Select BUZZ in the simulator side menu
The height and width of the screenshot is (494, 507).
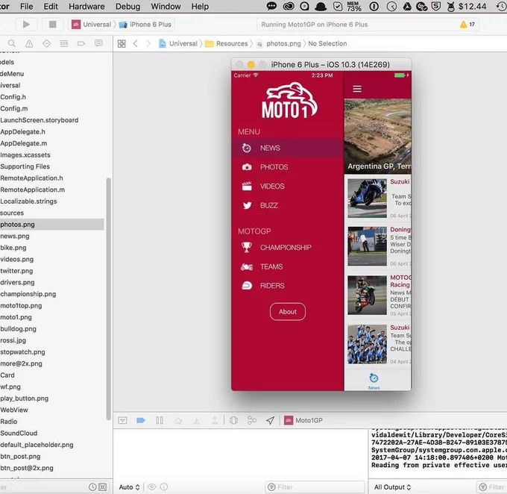287,205
